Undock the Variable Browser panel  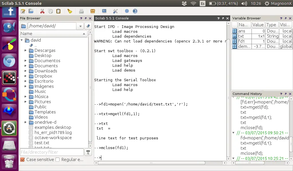(x=286, y=18)
